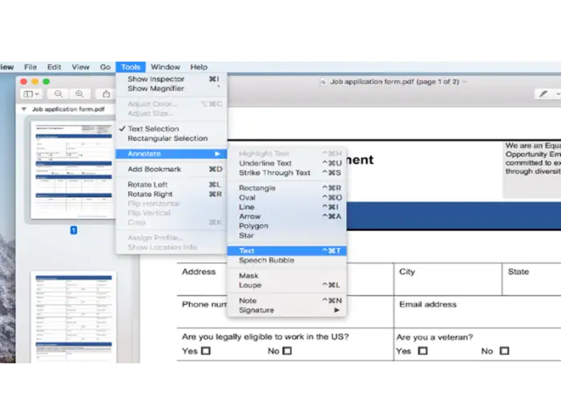Choose Speech Bubble annotation

(x=266, y=261)
